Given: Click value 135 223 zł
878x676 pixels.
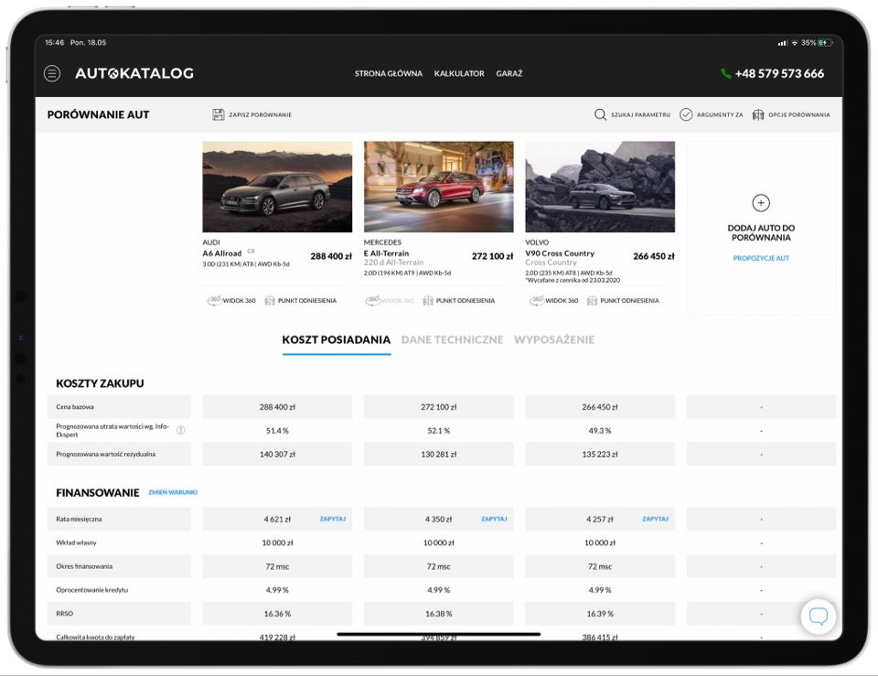Looking at the screenshot, I should point(600,455).
